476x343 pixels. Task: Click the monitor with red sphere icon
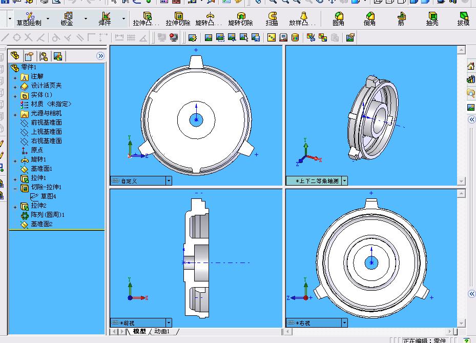174,37
